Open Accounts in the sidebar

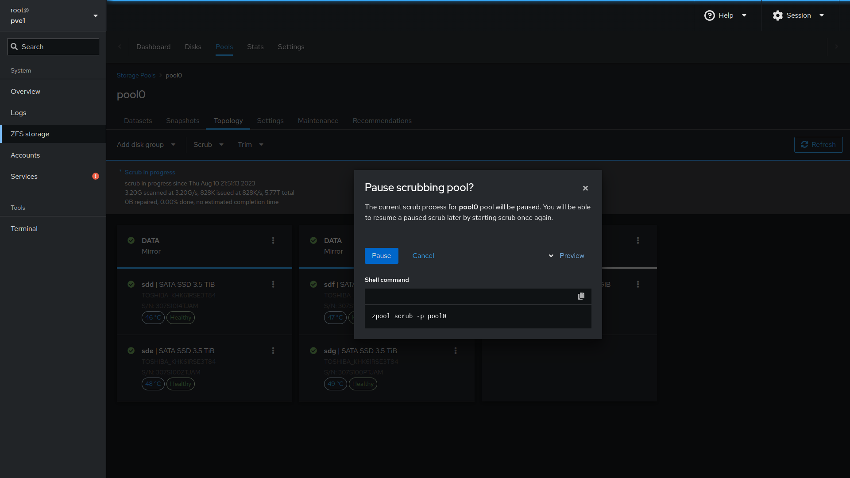point(53,155)
